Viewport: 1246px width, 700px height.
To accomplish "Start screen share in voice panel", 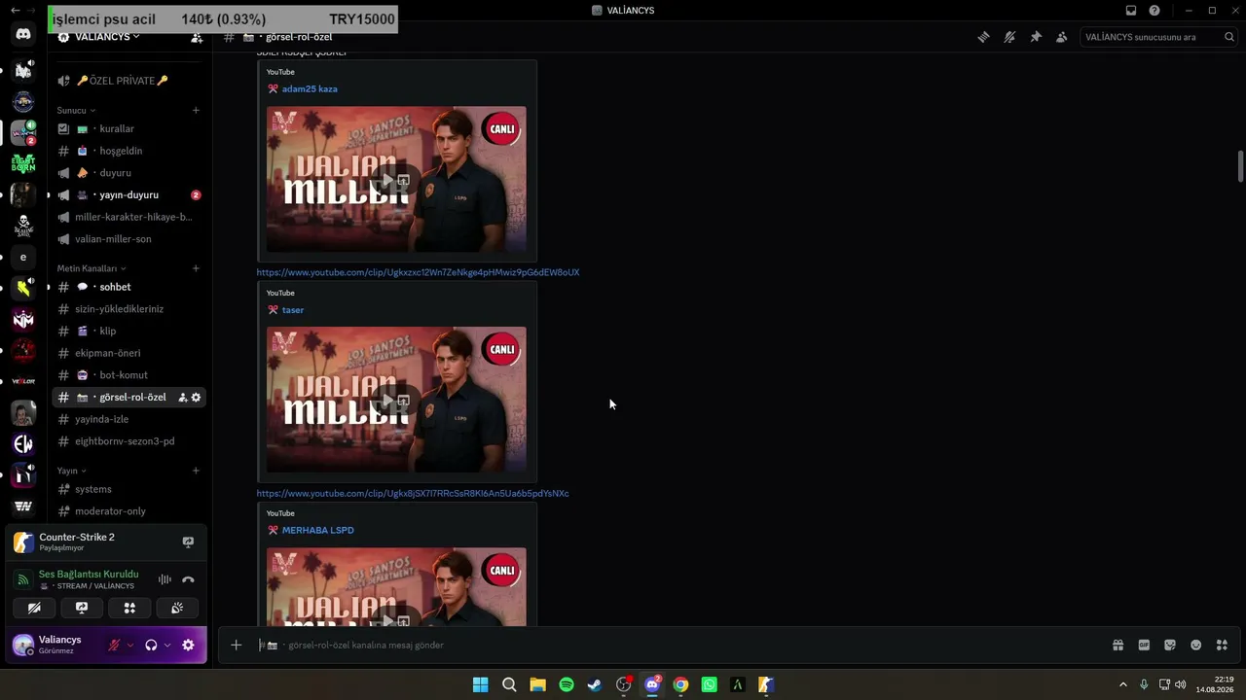I will pos(82,609).
